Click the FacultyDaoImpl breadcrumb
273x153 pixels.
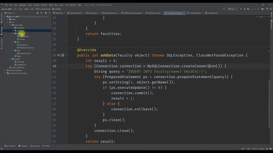[43, 9]
